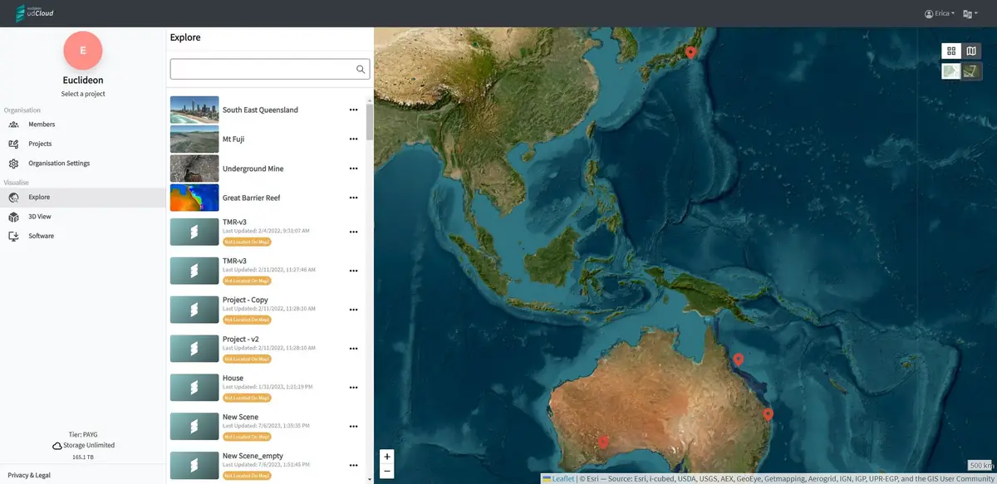Click the Great Barrier Reef marker off the Queensland coast

coord(738,360)
